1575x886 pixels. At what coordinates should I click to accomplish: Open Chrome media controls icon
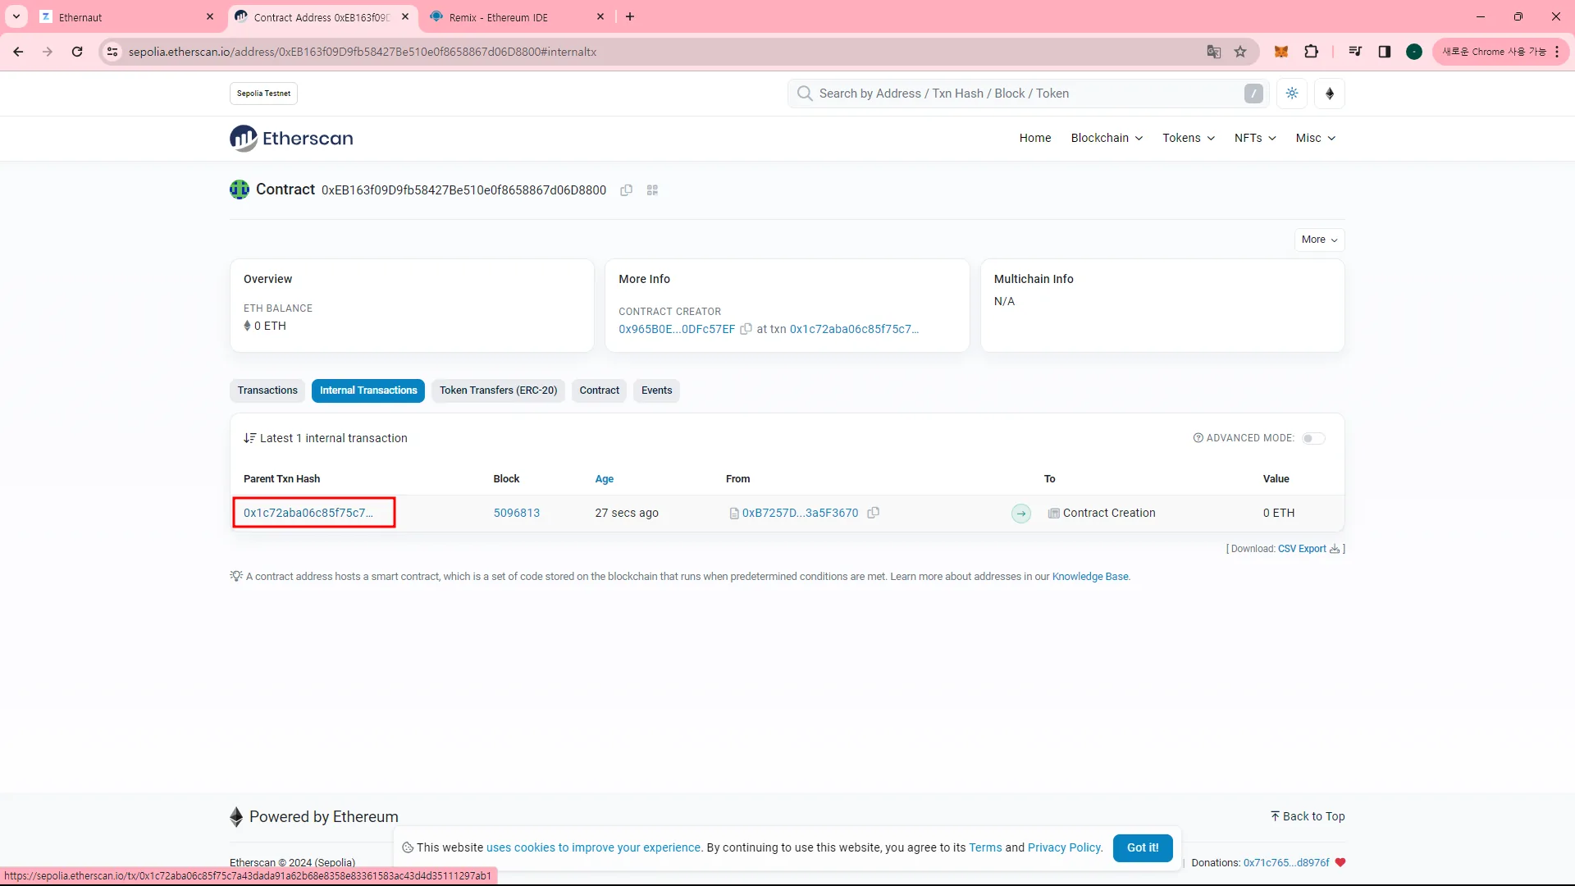(1355, 52)
